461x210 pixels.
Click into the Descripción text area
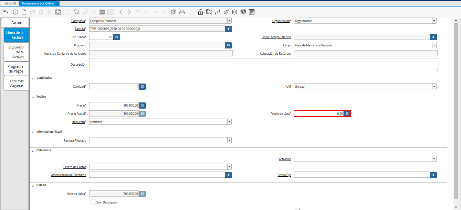tap(263, 65)
